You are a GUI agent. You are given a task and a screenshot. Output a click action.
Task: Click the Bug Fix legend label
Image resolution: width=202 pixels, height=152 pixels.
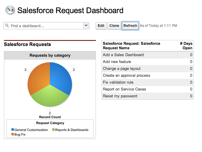point(20,134)
